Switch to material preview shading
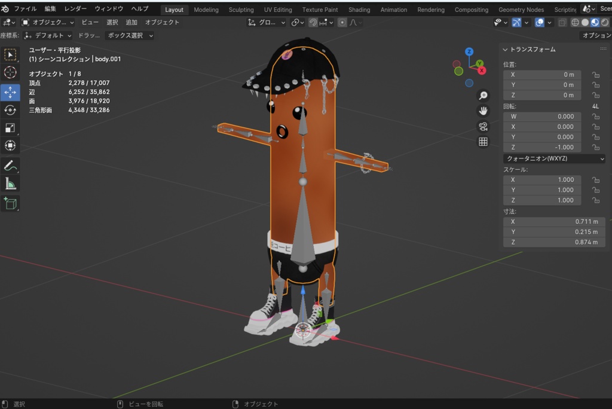 coord(595,23)
